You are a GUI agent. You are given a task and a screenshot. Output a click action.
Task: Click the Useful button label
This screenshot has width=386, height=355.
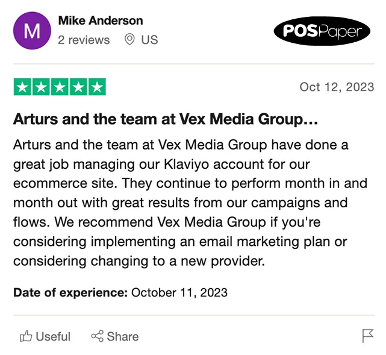pyautogui.click(x=53, y=336)
